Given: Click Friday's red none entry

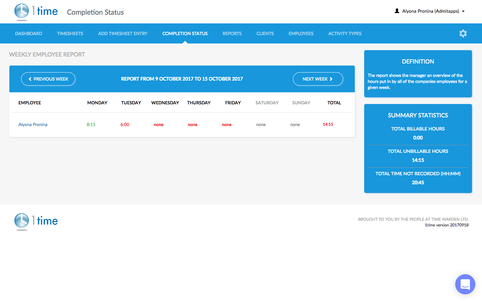Looking at the screenshot, I should [227, 125].
